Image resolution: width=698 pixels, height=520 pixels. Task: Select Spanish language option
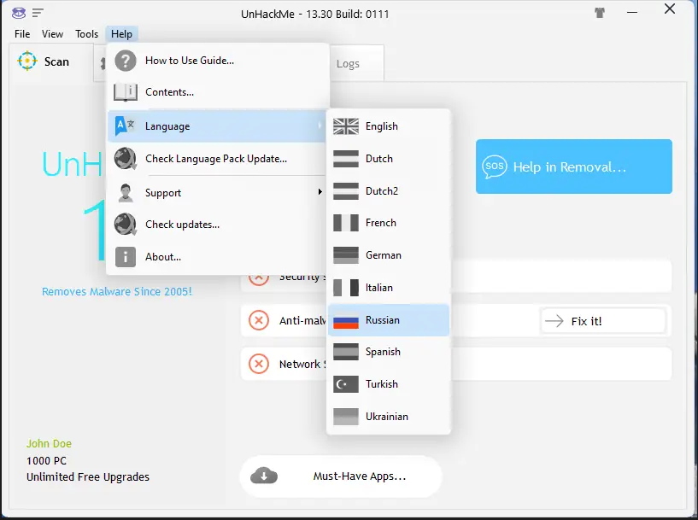[389, 352]
